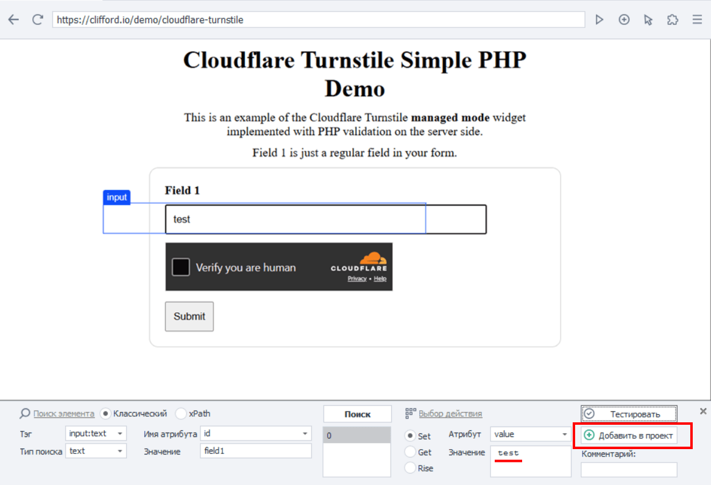Click the Cloudflare logo in the widget
Image resolution: width=711 pixels, height=485 pixels.
(359, 262)
